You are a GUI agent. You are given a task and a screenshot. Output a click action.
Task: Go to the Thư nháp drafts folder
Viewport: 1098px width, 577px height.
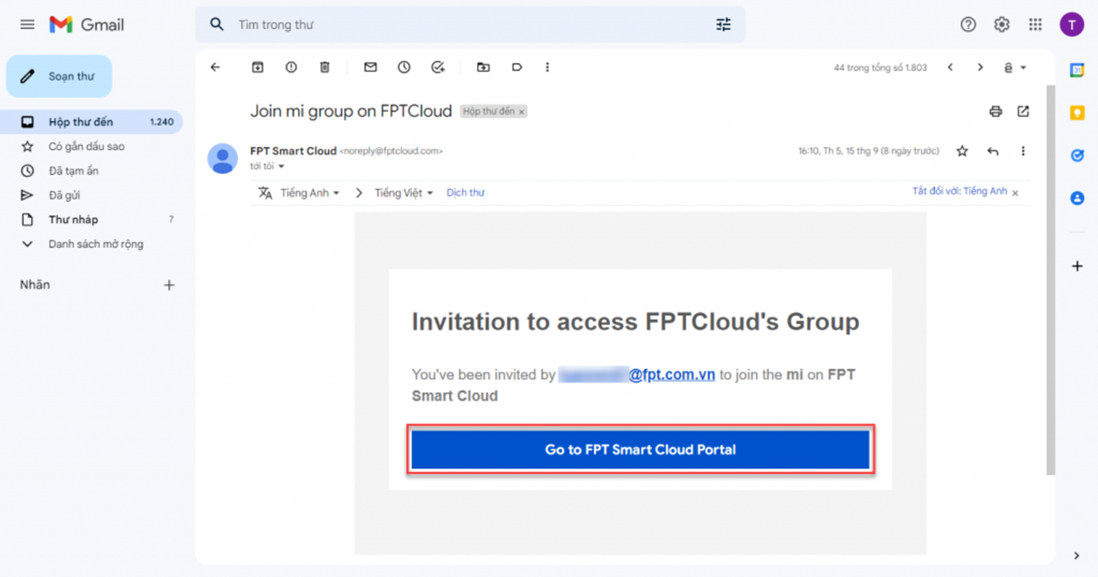pyautogui.click(x=73, y=220)
